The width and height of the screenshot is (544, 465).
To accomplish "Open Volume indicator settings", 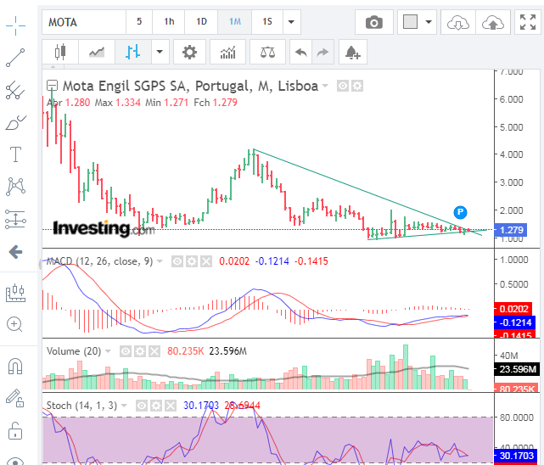I will [x=140, y=351].
